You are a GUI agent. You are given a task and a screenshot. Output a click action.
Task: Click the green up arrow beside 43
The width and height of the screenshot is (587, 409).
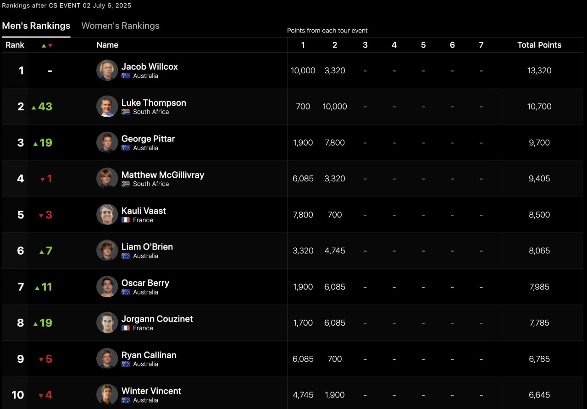(34, 108)
